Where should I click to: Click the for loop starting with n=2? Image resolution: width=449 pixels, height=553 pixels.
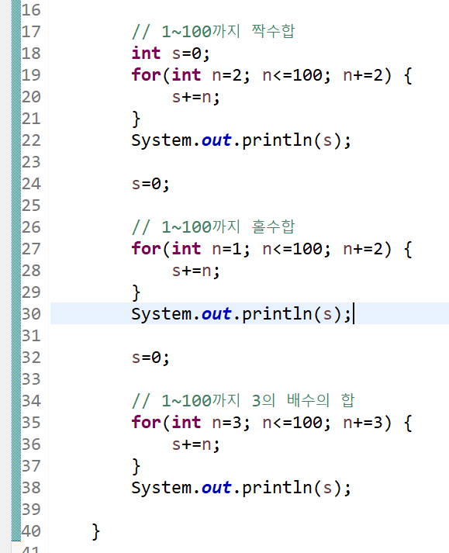pyautogui.click(x=271, y=75)
